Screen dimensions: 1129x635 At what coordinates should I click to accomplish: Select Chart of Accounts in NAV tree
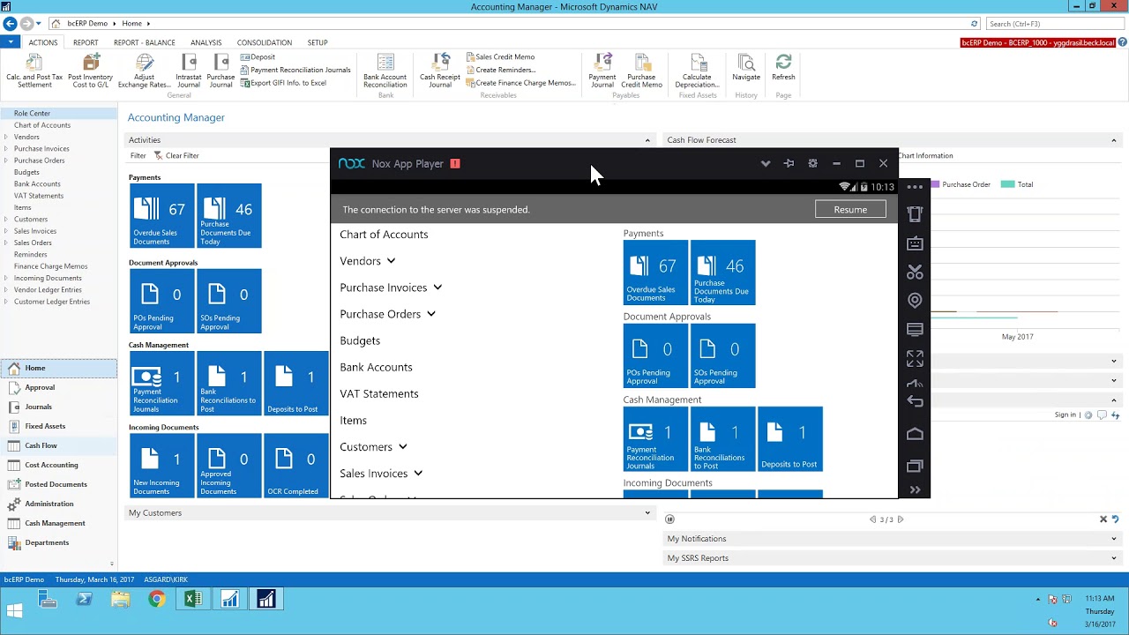(41, 125)
